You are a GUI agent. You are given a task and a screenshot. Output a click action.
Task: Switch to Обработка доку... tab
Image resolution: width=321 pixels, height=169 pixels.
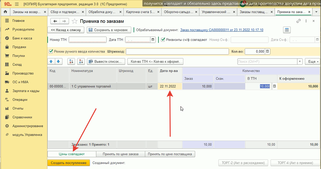click(102, 12)
